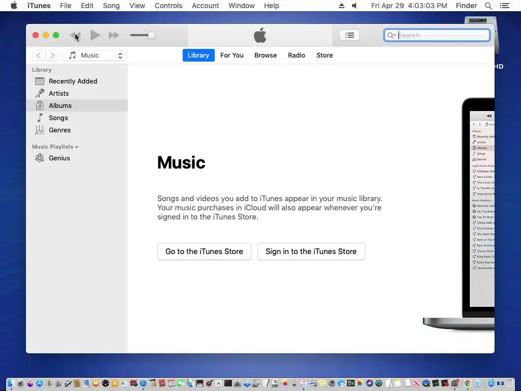The image size is (521, 391).
Task: Click the eject icon in the menu bar
Action: (341, 6)
